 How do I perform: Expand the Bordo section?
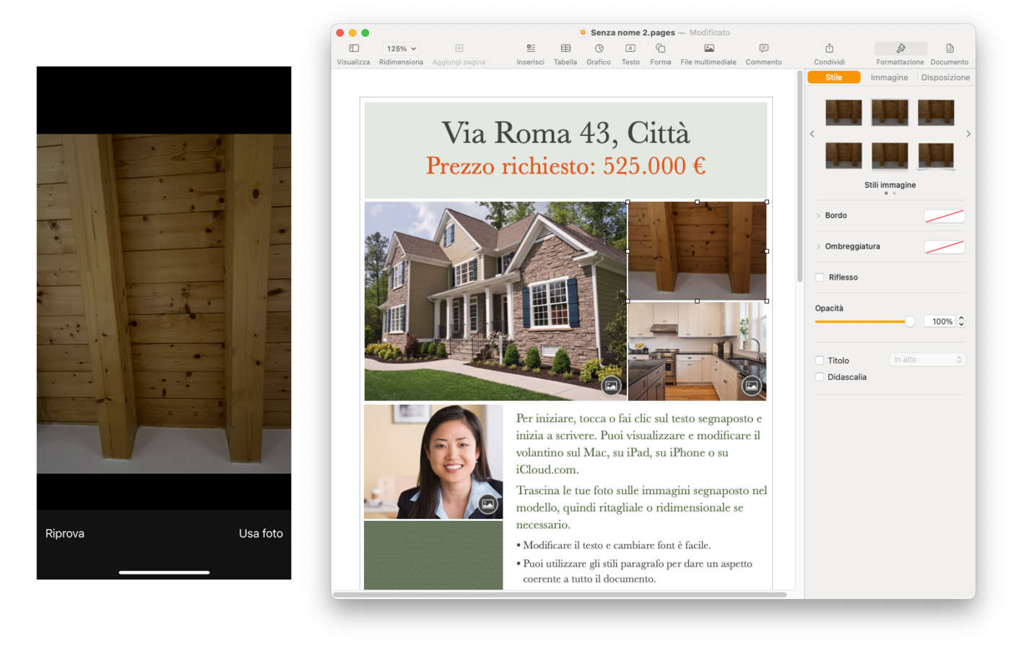[x=818, y=215]
